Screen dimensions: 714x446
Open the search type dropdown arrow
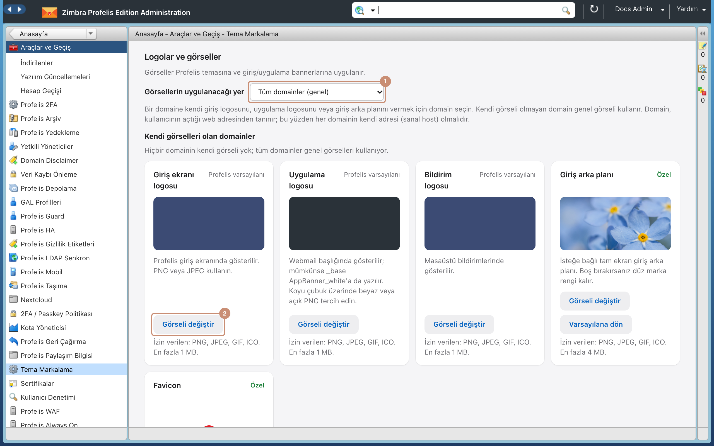(x=373, y=11)
